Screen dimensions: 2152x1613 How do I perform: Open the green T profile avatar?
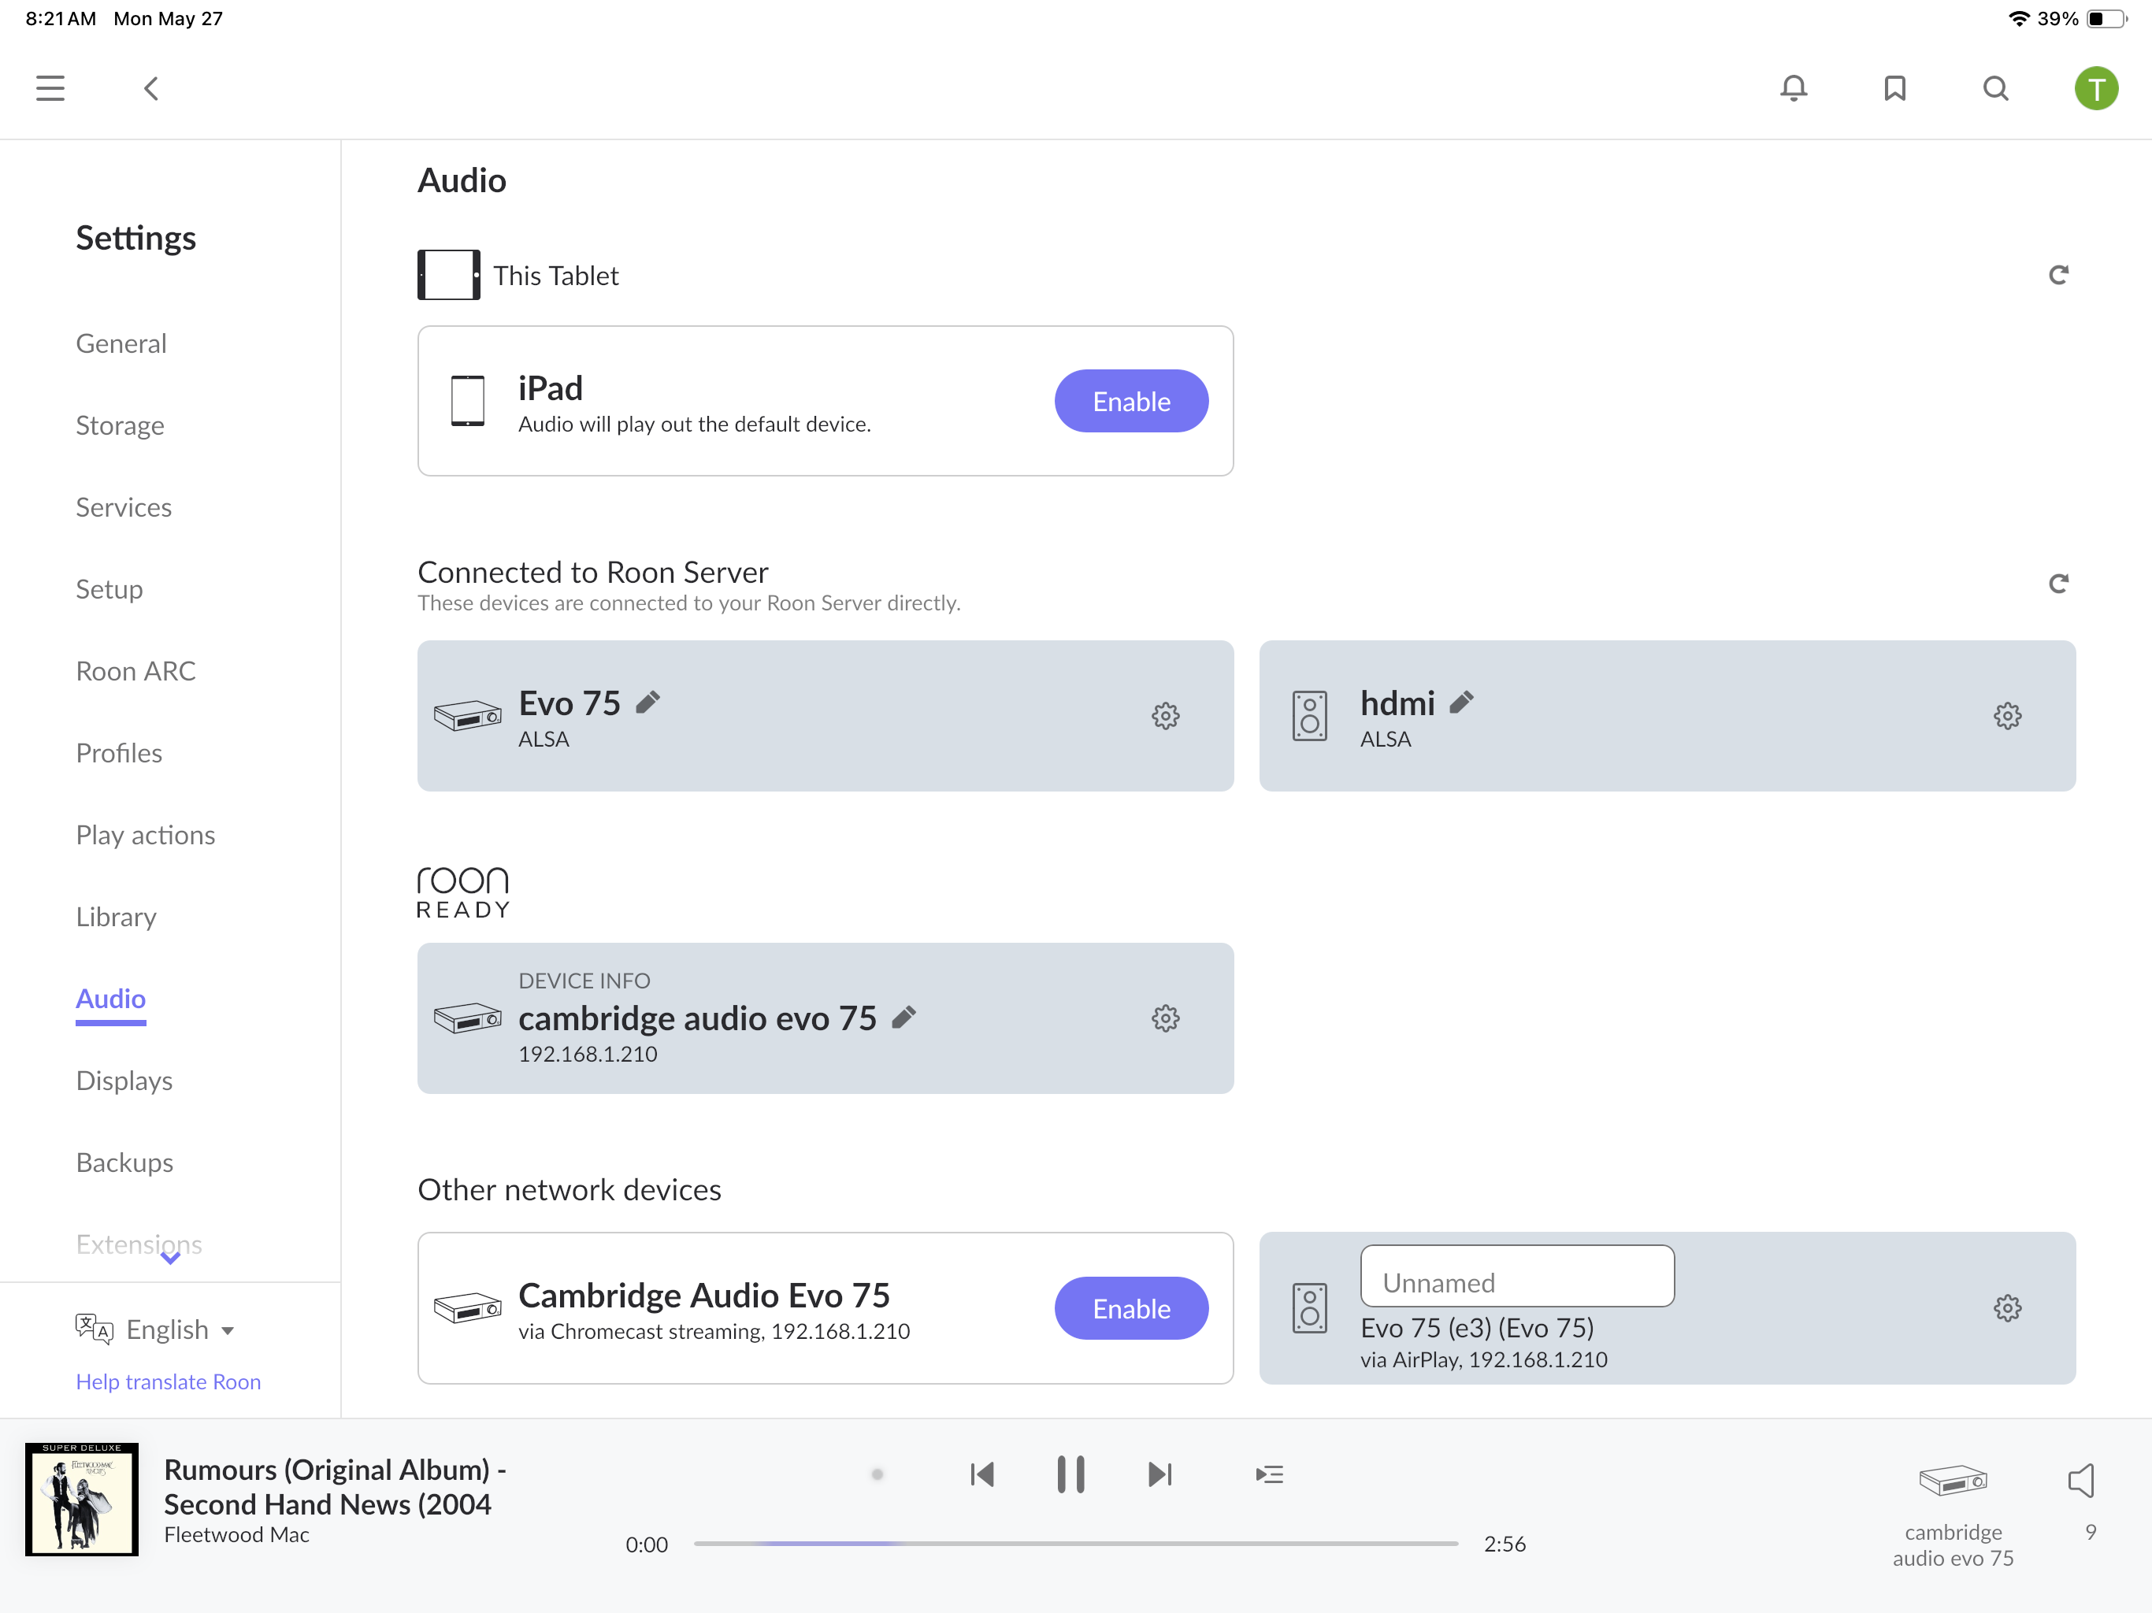[2097, 88]
